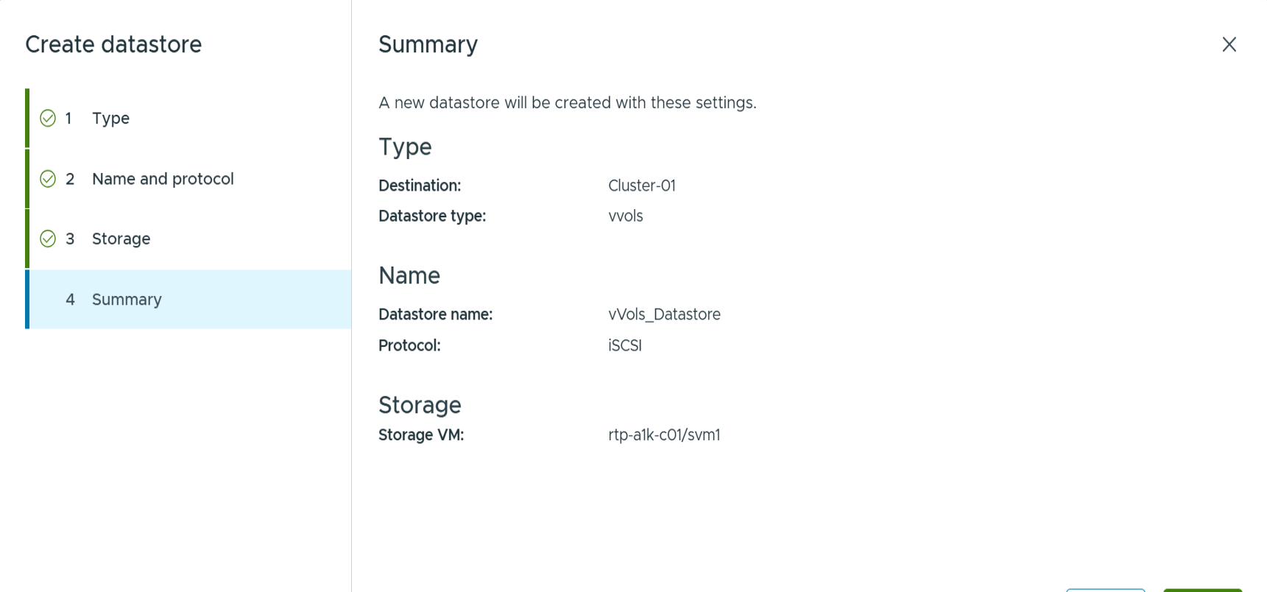Screen dimensions: 1267x592
Task: Click the Create datastore wizard title
Action: [113, 45]
